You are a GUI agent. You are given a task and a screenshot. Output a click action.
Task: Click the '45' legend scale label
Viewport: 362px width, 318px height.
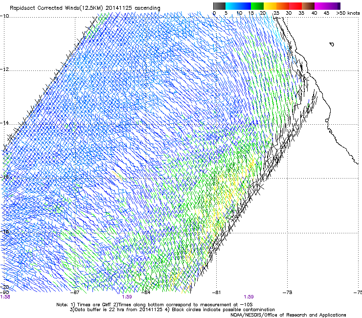tap(326, 13)
